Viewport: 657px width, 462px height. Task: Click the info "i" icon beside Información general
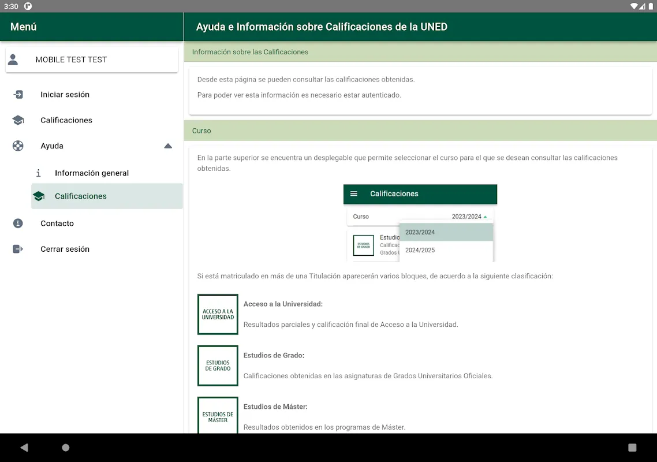[x=39, y=173]
